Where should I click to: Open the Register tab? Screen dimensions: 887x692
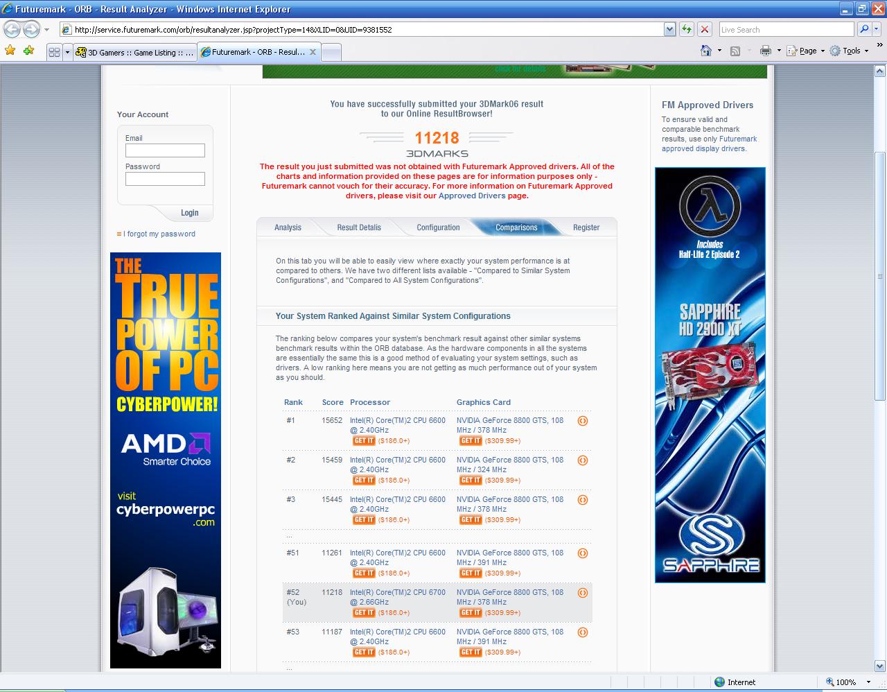586,227
